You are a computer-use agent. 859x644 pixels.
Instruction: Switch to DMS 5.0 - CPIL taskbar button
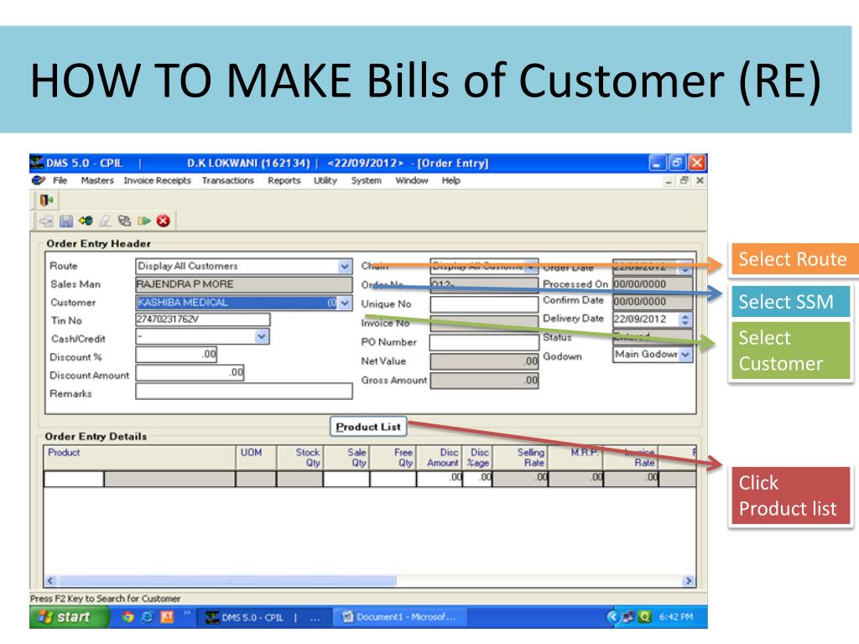[x=263, y=618]
